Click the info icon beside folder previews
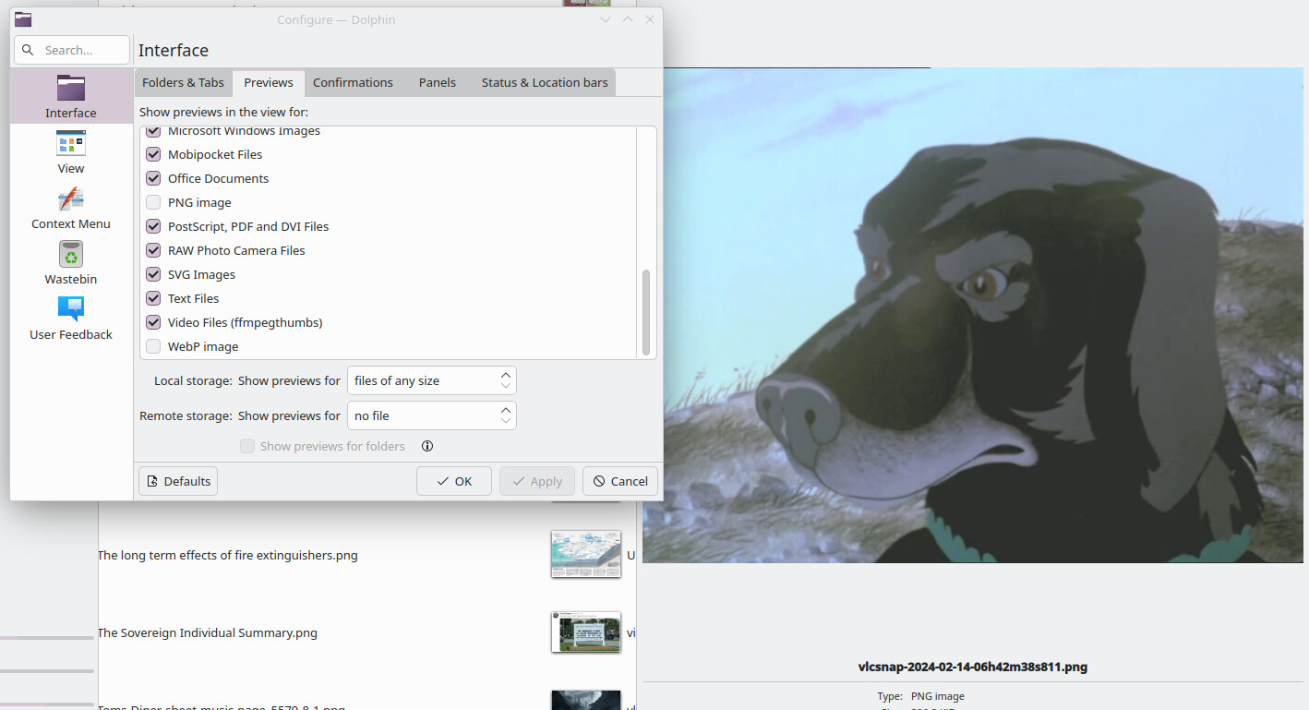Viewport: 1309px width, 710px height. pyautogui.click(x=427, y=446)
